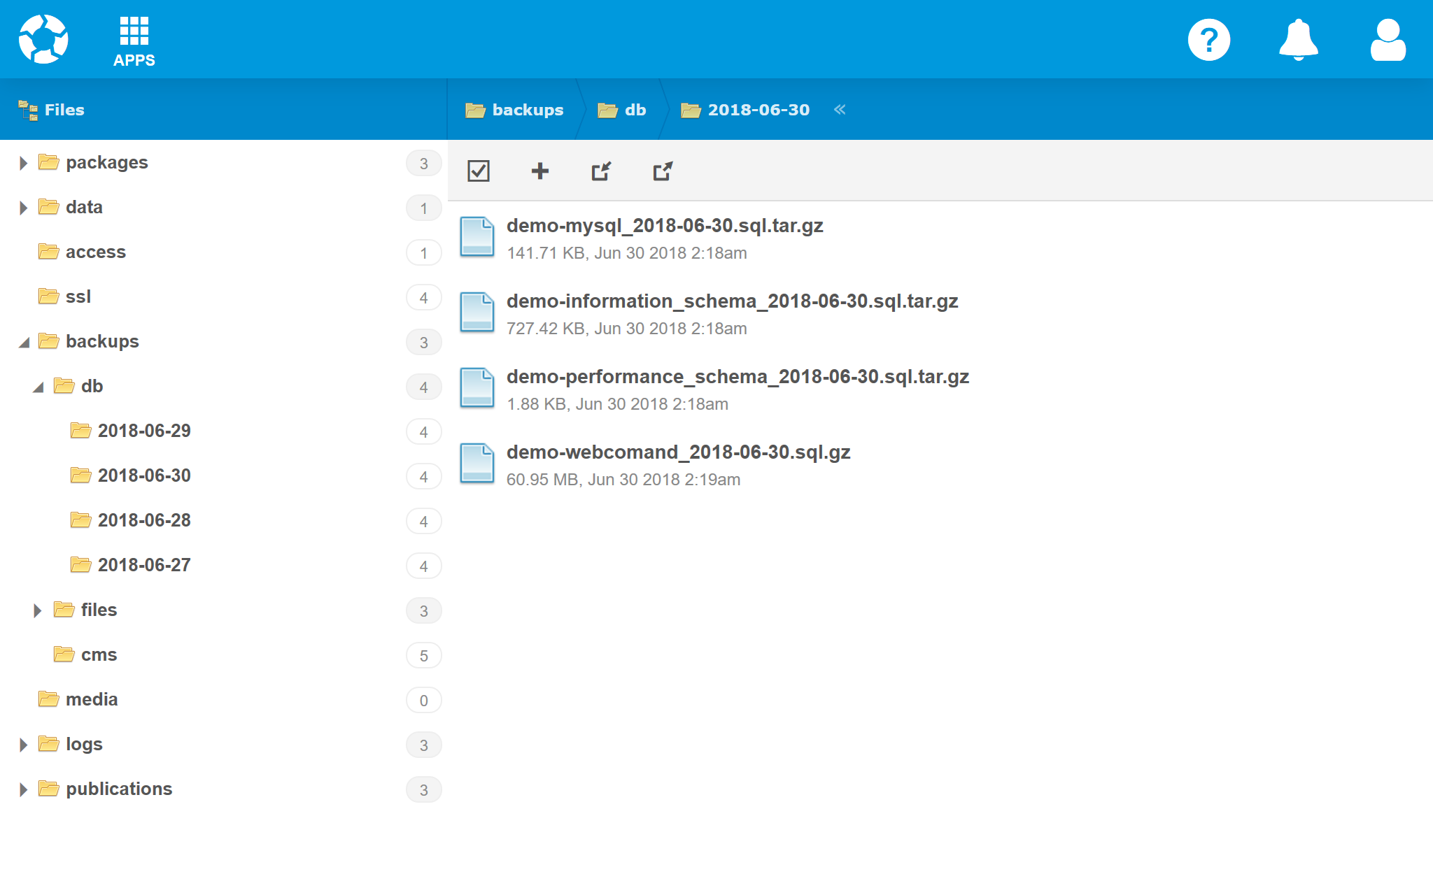Navigate to db breadcrumb

[x=622, y=110]
